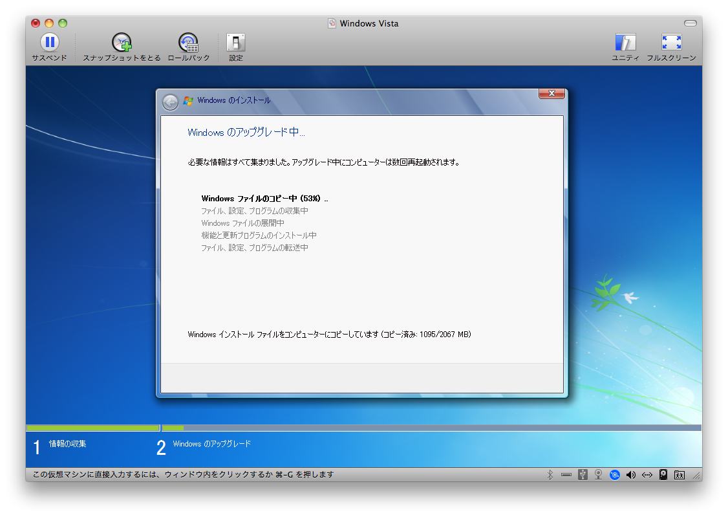Screen dimensions: 728x517
Task: Click the yellow minimize window button
Action: point(49,23)
